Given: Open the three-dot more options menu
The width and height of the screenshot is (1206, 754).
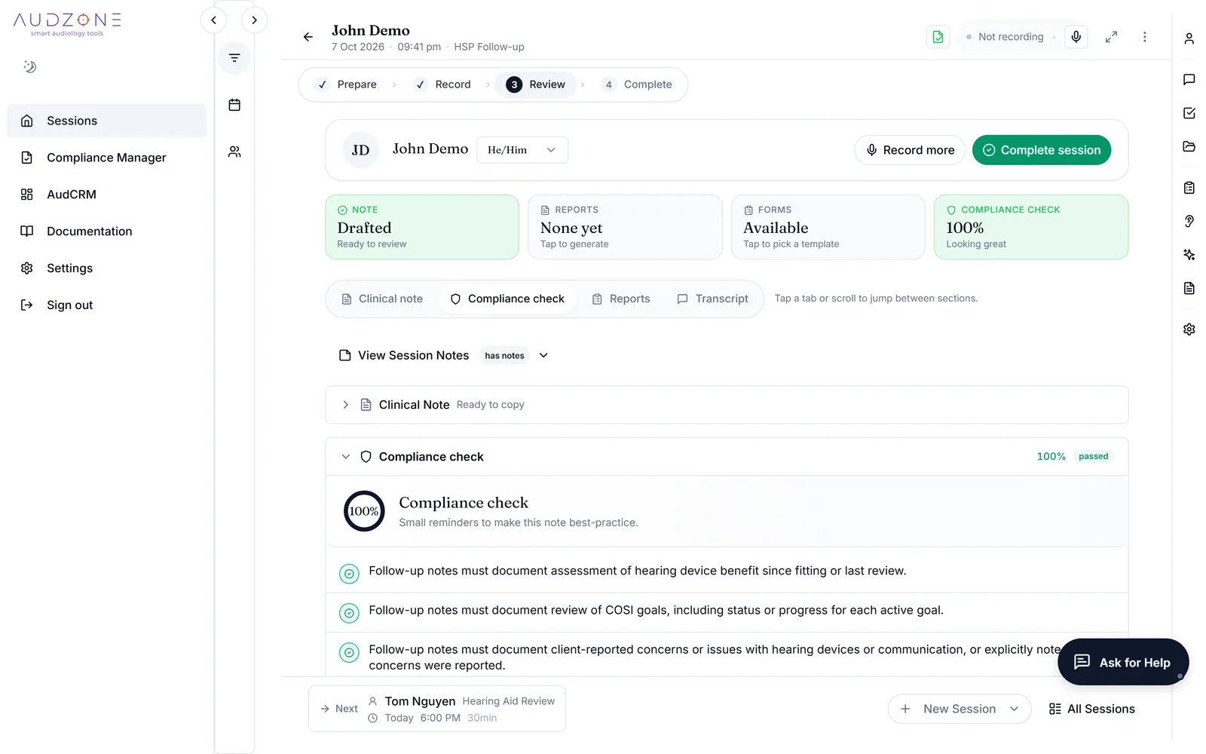Looking at the screenshot, I should coord(1144,37).
